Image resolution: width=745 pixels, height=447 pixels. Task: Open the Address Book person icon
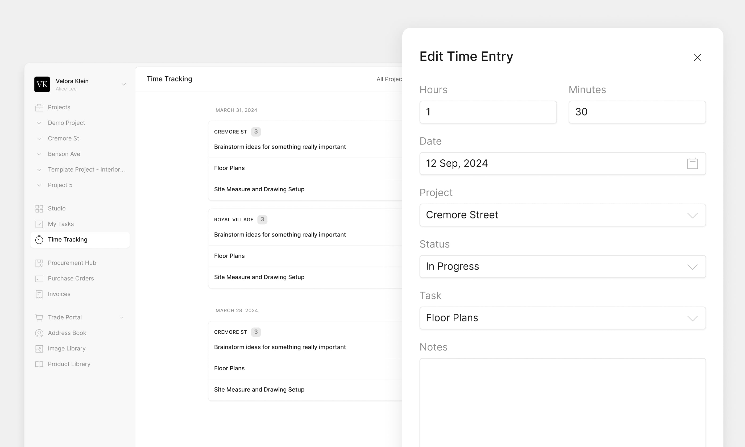click(39, 333)
